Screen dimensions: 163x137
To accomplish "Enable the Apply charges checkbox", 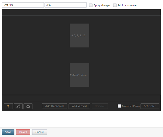I will (x=91, y=5).
